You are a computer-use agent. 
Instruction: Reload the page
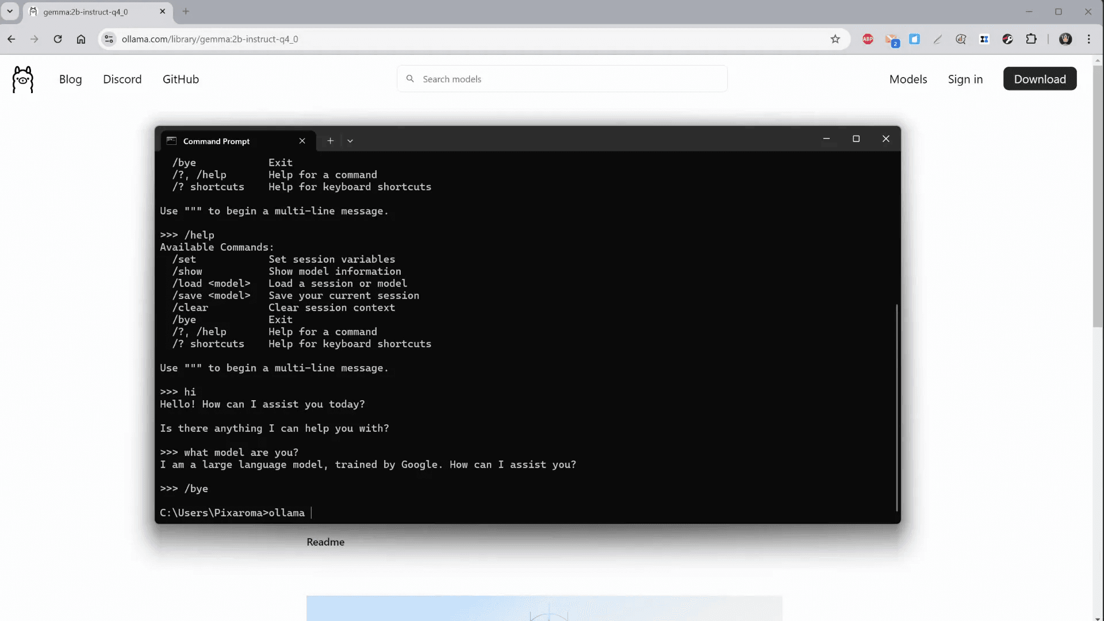(57, 39)
